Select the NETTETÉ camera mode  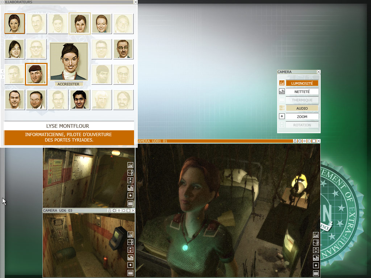pos(302,92)
